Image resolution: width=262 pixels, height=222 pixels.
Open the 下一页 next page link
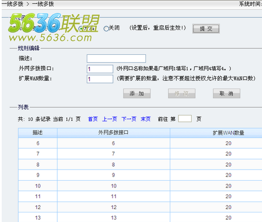coord(129,119)
